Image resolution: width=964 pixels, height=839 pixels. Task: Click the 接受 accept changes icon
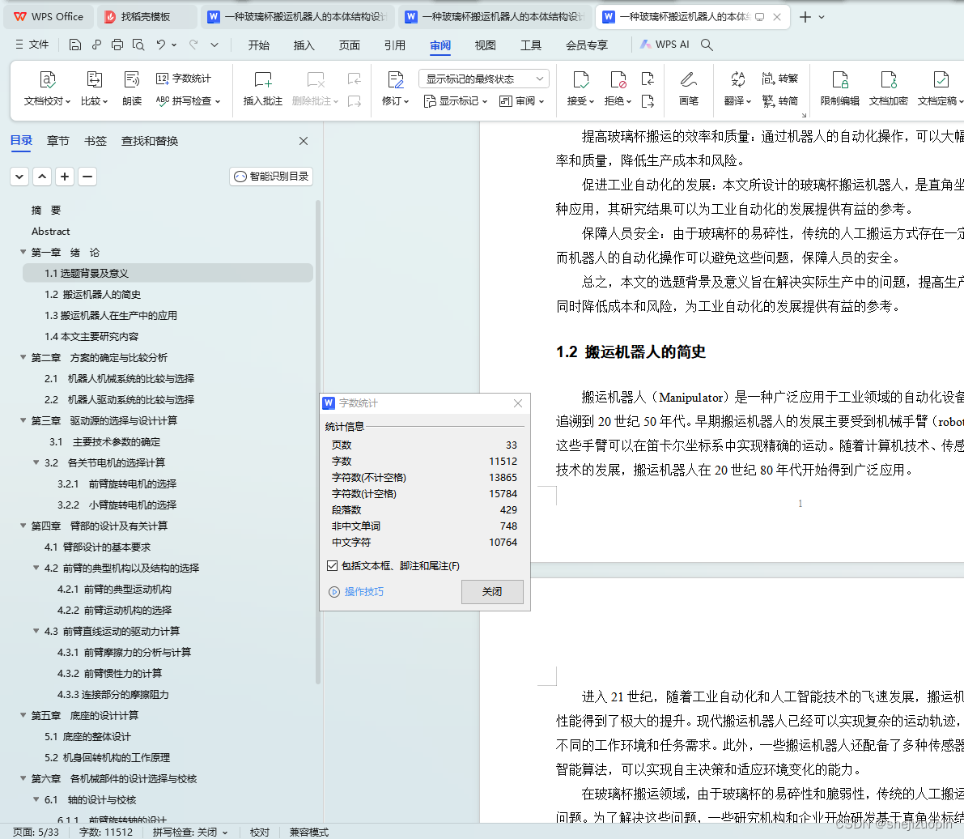click(580, 79)
